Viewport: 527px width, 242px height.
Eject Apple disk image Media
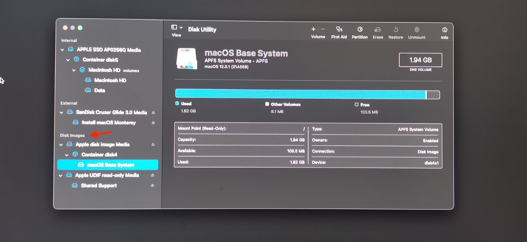153,144
